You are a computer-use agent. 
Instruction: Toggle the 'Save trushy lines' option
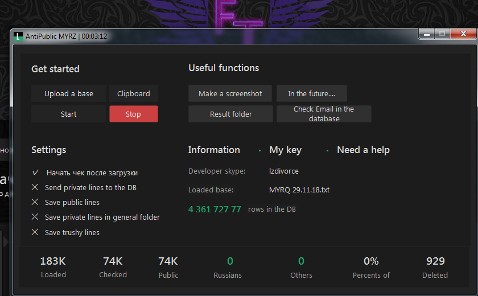[35, 232]
